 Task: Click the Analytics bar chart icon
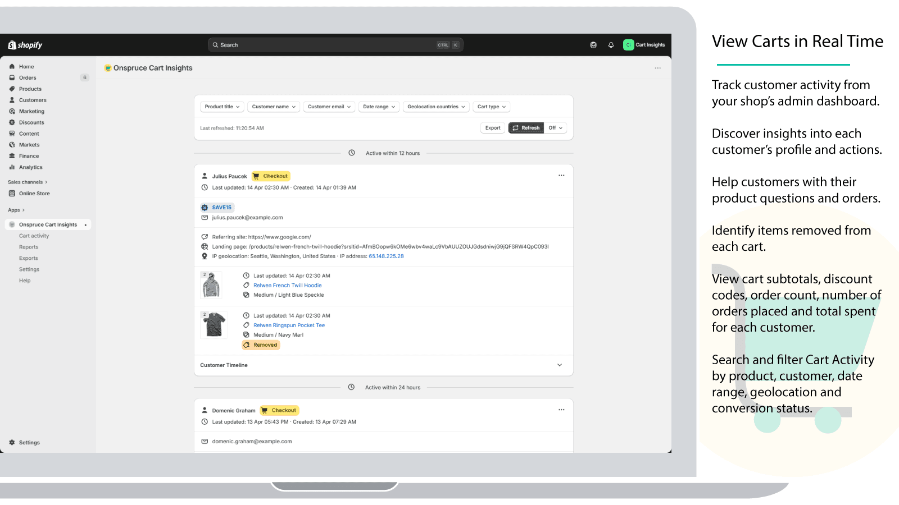tap(12, 167)
